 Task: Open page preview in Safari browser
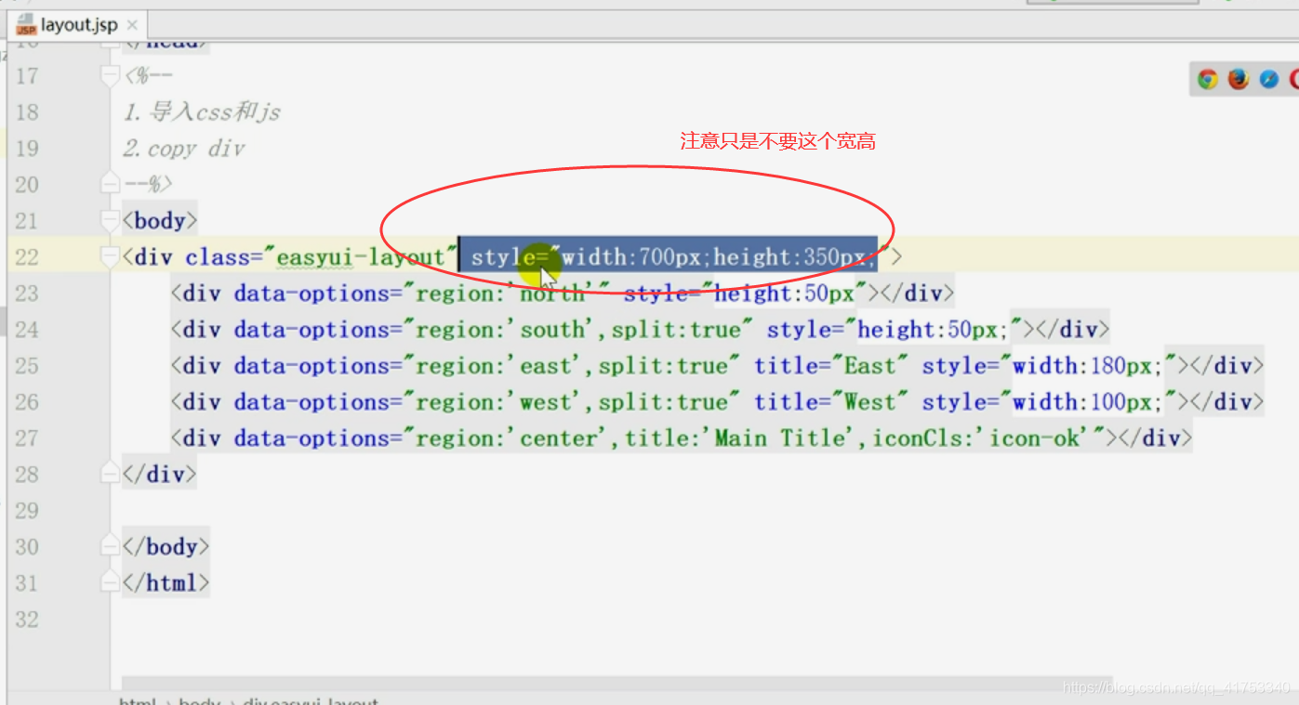pyautogui.click(x=1269, y=79)
